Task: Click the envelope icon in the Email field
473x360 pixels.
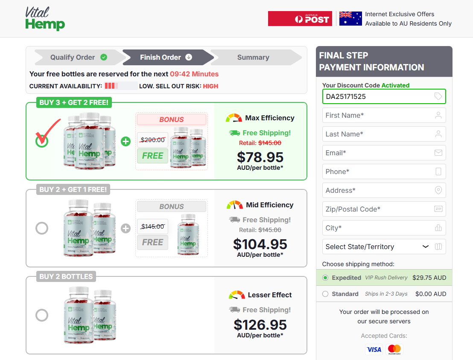Action: tap(438, 153)
